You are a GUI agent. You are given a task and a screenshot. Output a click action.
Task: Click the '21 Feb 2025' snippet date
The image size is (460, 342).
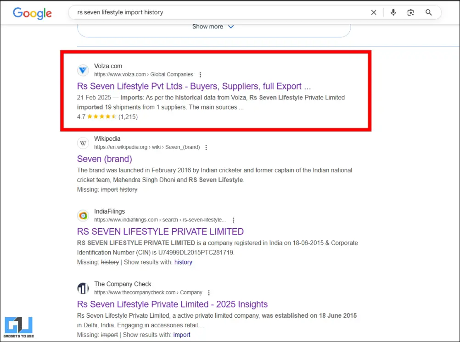point(94,98)
